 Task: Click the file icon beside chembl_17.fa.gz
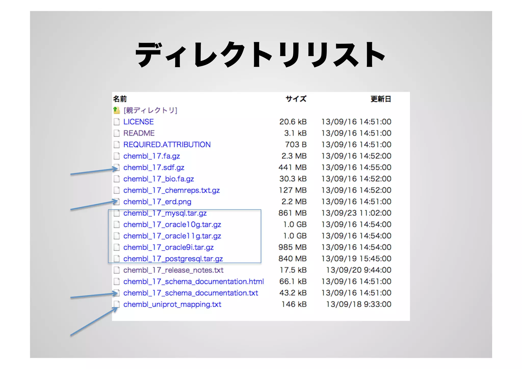[116, 156]
